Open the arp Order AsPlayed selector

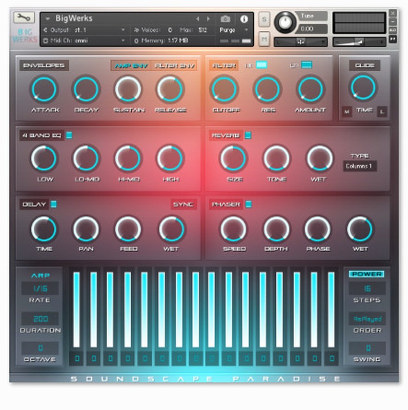pyautogui.click(x=367, y=319)
